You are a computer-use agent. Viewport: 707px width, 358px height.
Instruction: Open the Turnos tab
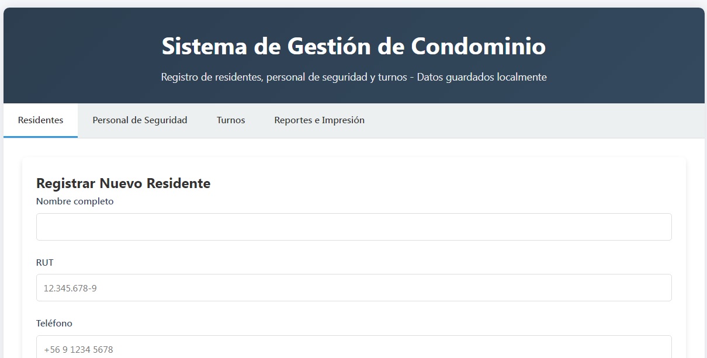[230, 120]
